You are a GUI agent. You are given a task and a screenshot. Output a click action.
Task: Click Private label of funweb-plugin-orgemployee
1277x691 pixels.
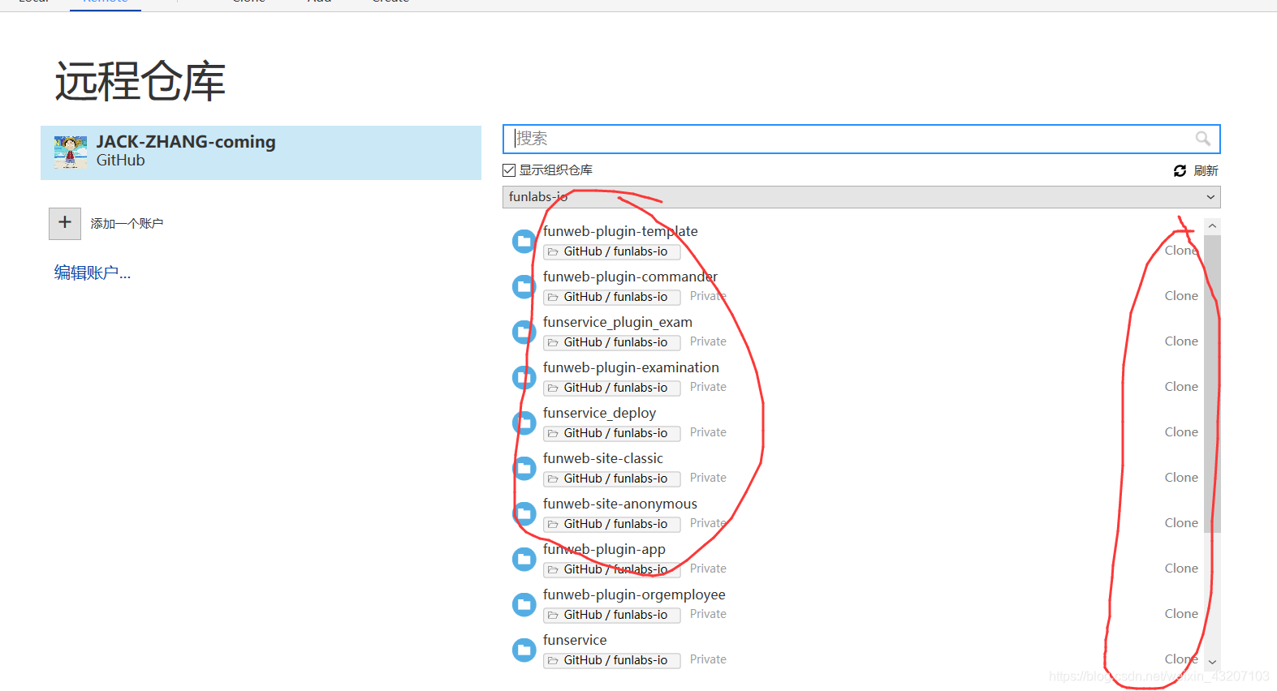click(x=708, y=614)
